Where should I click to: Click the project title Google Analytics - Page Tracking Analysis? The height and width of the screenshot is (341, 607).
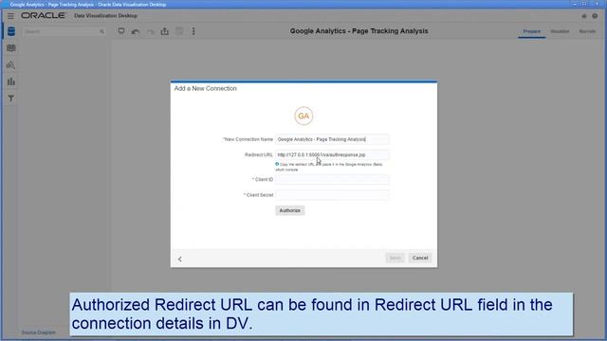point(359,31)
